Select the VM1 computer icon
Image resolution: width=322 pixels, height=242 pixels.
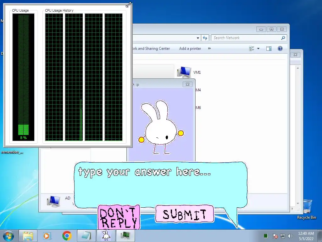(x=184, y=72)
